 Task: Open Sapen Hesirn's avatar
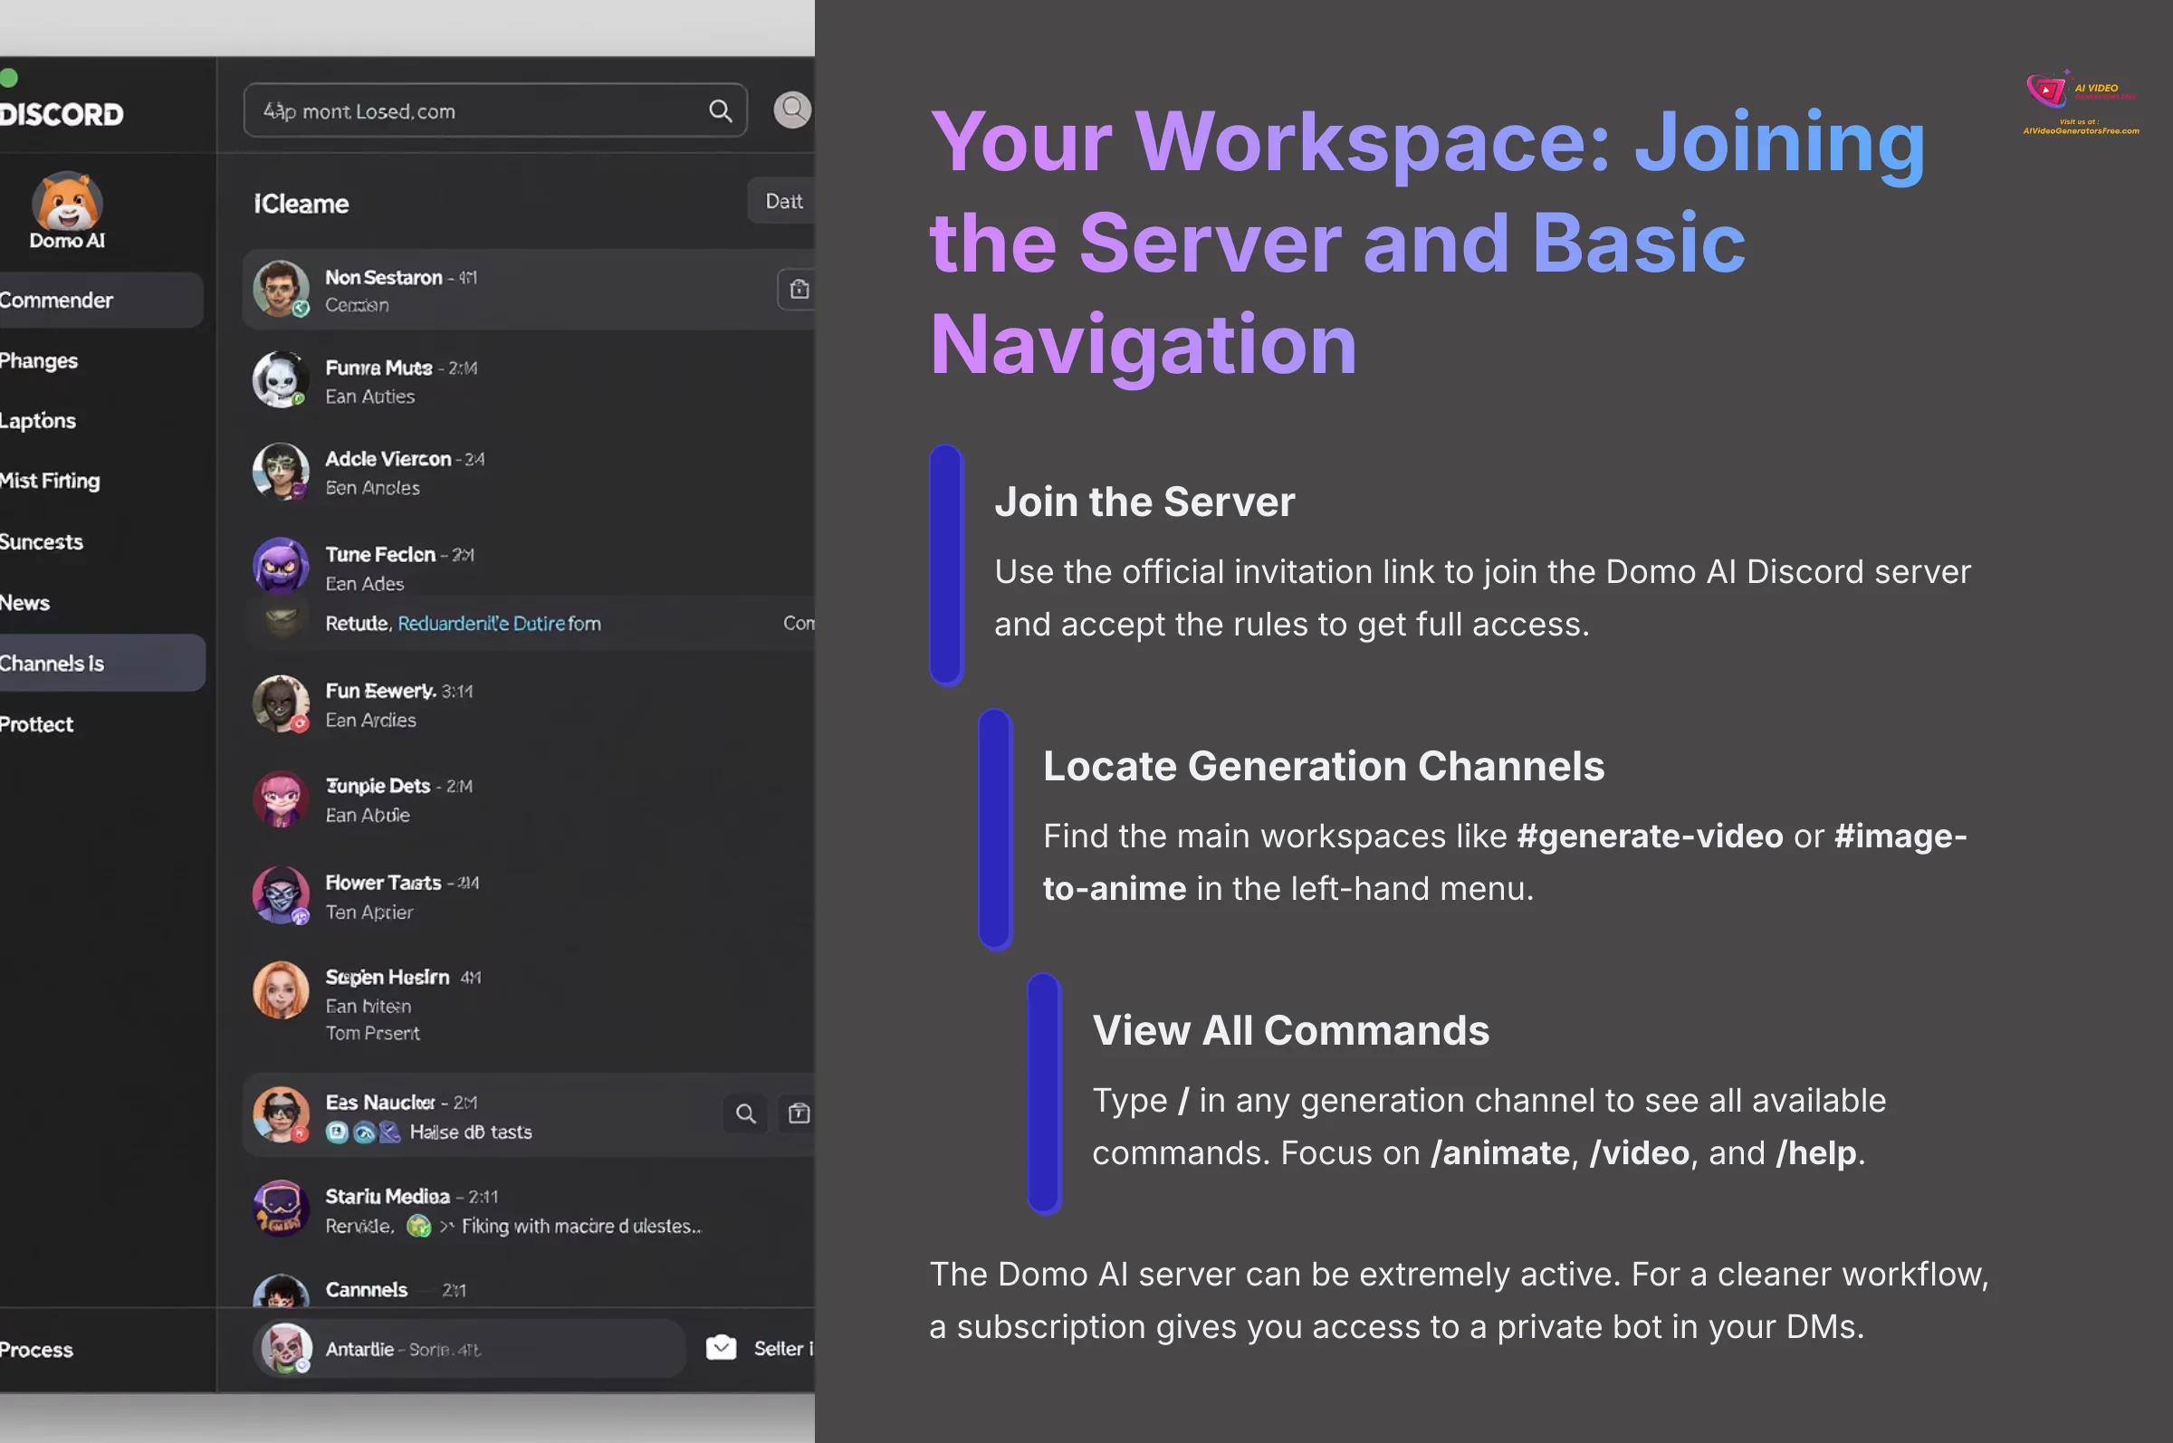click(280, 990)
